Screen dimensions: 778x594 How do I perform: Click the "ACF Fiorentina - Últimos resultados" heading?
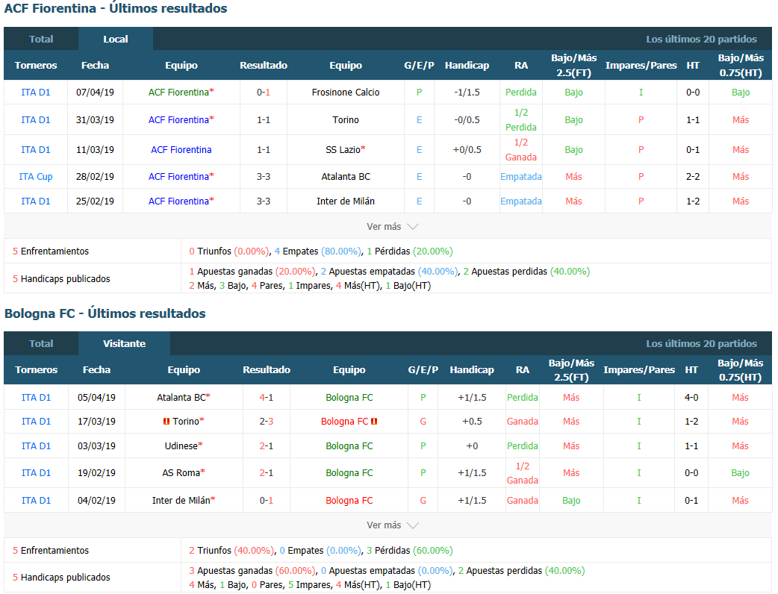point(116,8)
